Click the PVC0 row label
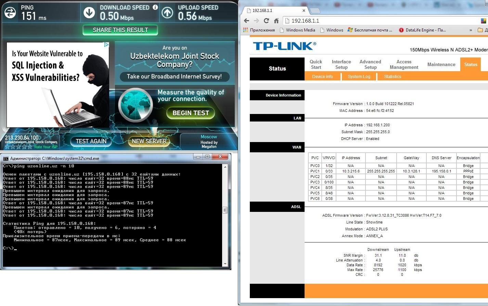Viewport: 488px width, 306px height. (315, 166)
